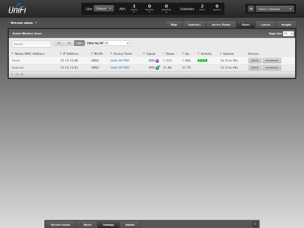Switch to the Users tab
Image resolution: width=304 pixels, height=228 pixels.
pos(246,25)
